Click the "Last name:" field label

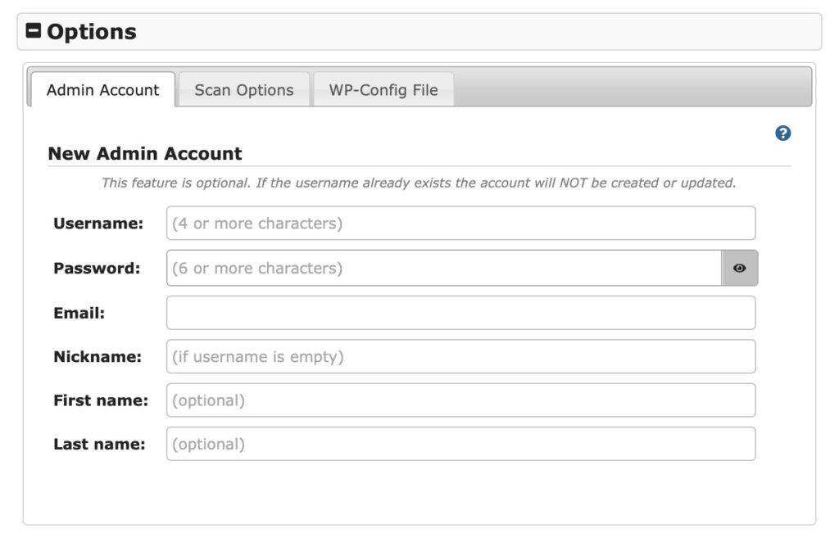[x=99, y=445]
